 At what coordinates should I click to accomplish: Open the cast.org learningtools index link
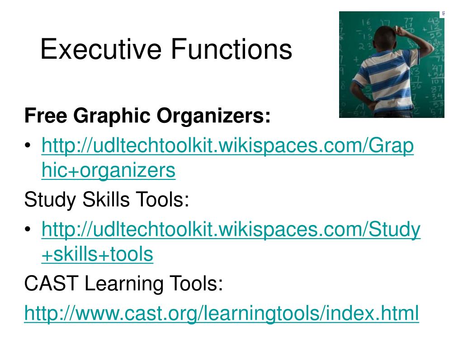[222, 314]
